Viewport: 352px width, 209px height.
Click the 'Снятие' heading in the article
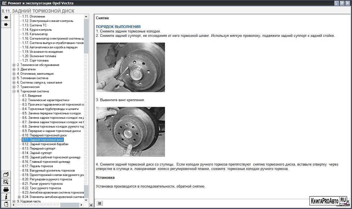click(102, 18)
